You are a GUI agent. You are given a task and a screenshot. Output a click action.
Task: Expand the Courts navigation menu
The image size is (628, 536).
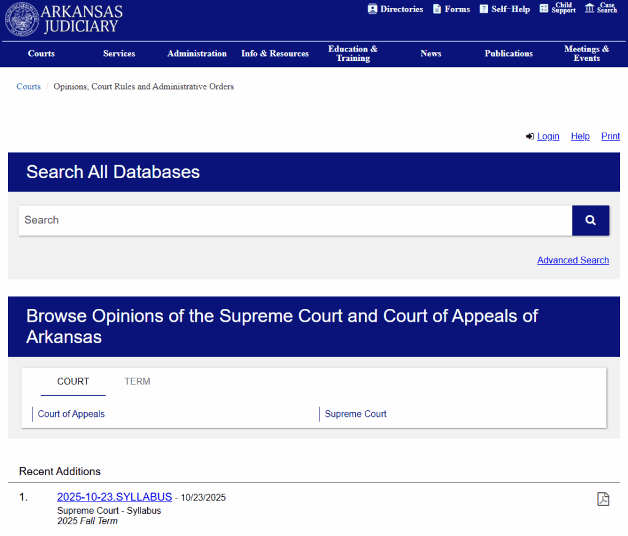(x=41, y=53)
